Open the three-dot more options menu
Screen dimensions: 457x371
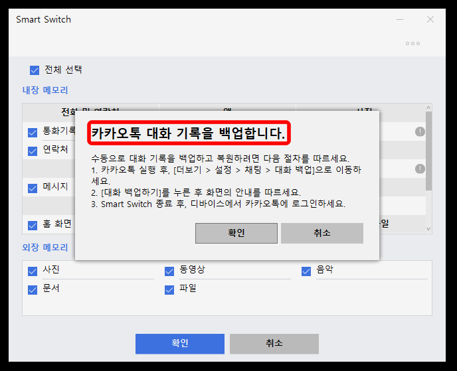(x=412, y=43)
